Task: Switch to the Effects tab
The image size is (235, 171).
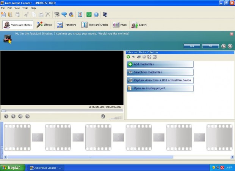Action: coord(44,25)
